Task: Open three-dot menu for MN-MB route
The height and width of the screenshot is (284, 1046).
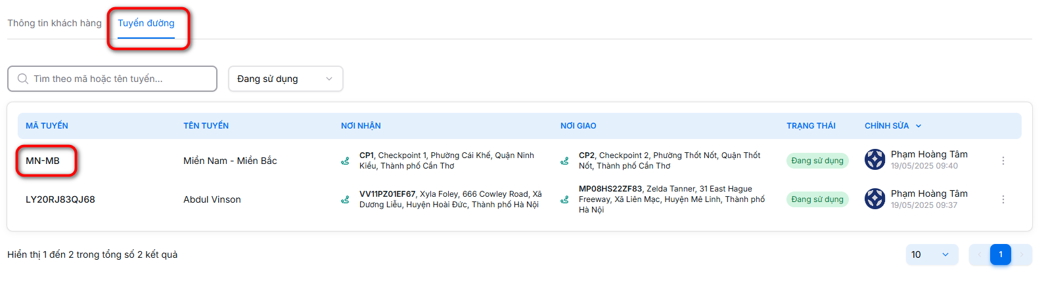Action: pyautogui.click(x=1003, y=161)
